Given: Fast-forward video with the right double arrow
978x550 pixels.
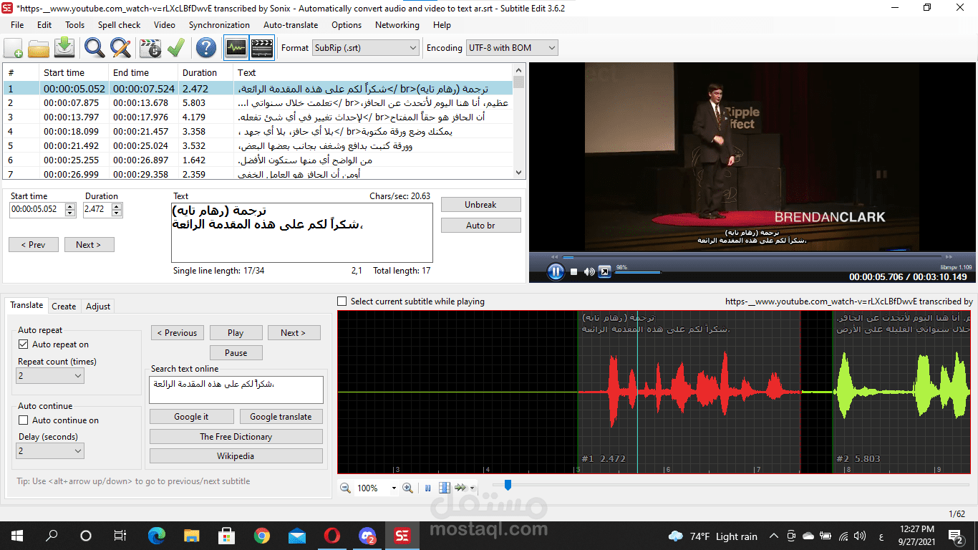Looking at the screenshot, I should [950, 256].
